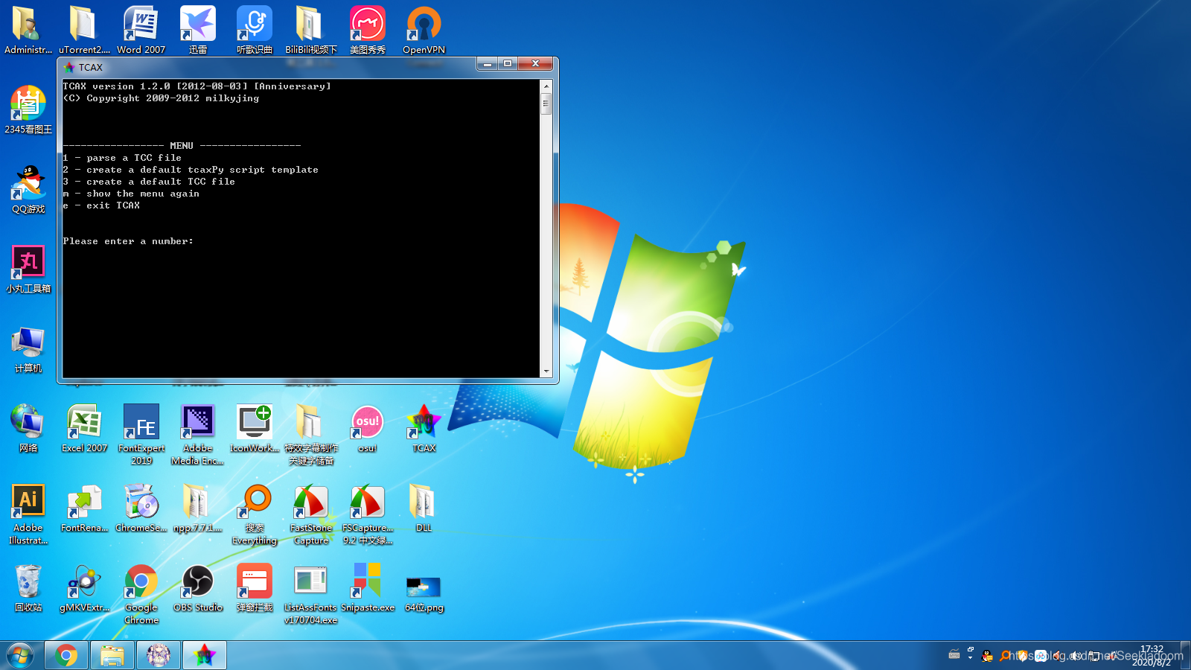Select the Snipaste.exe desktop icon

(368, 587)
